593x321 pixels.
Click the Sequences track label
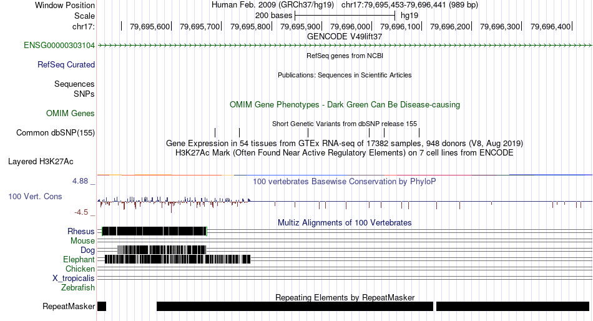(x=74, y=84)
